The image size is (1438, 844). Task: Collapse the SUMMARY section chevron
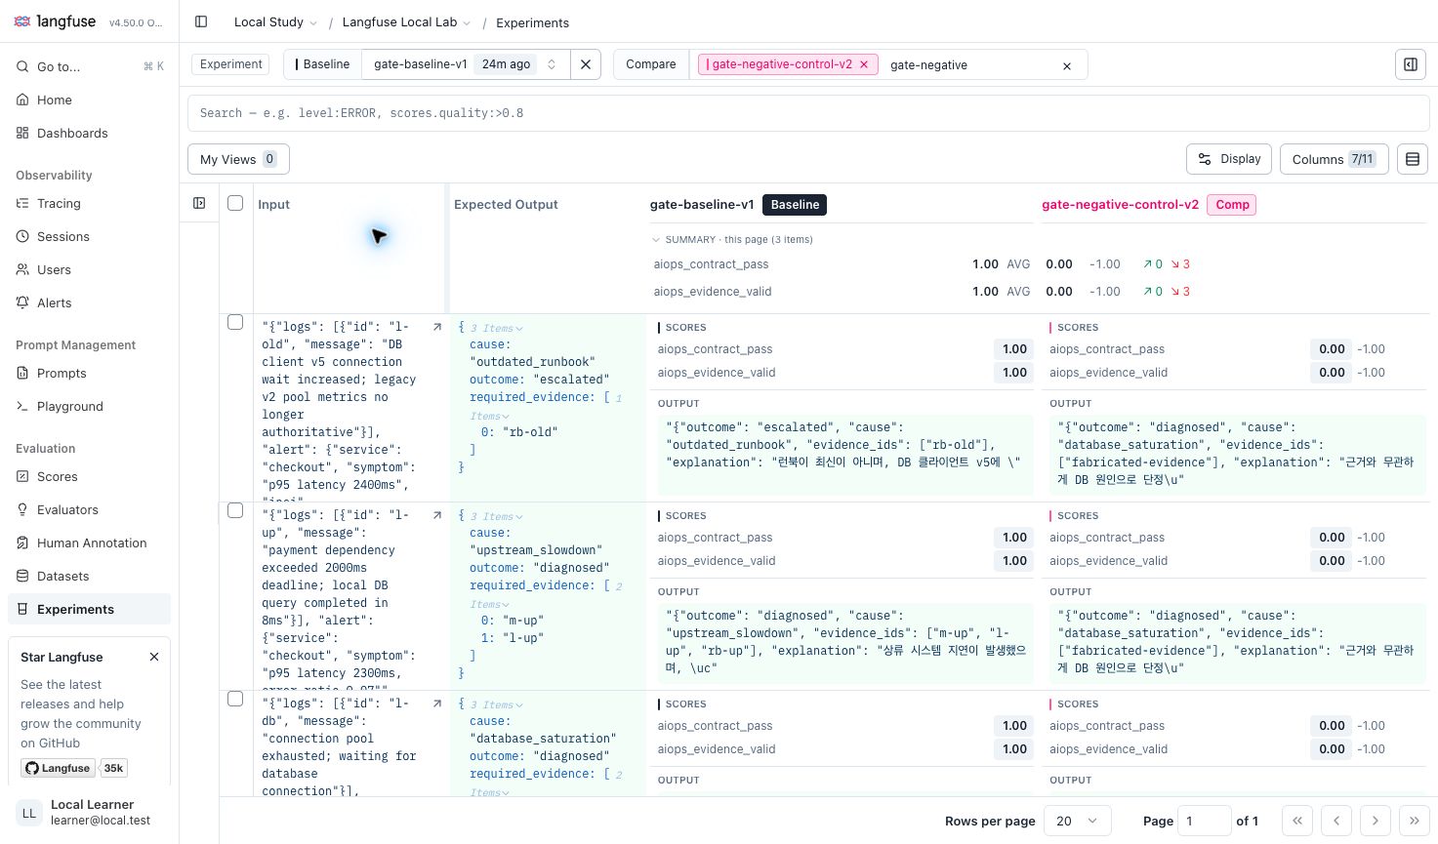tap(656, 239)
